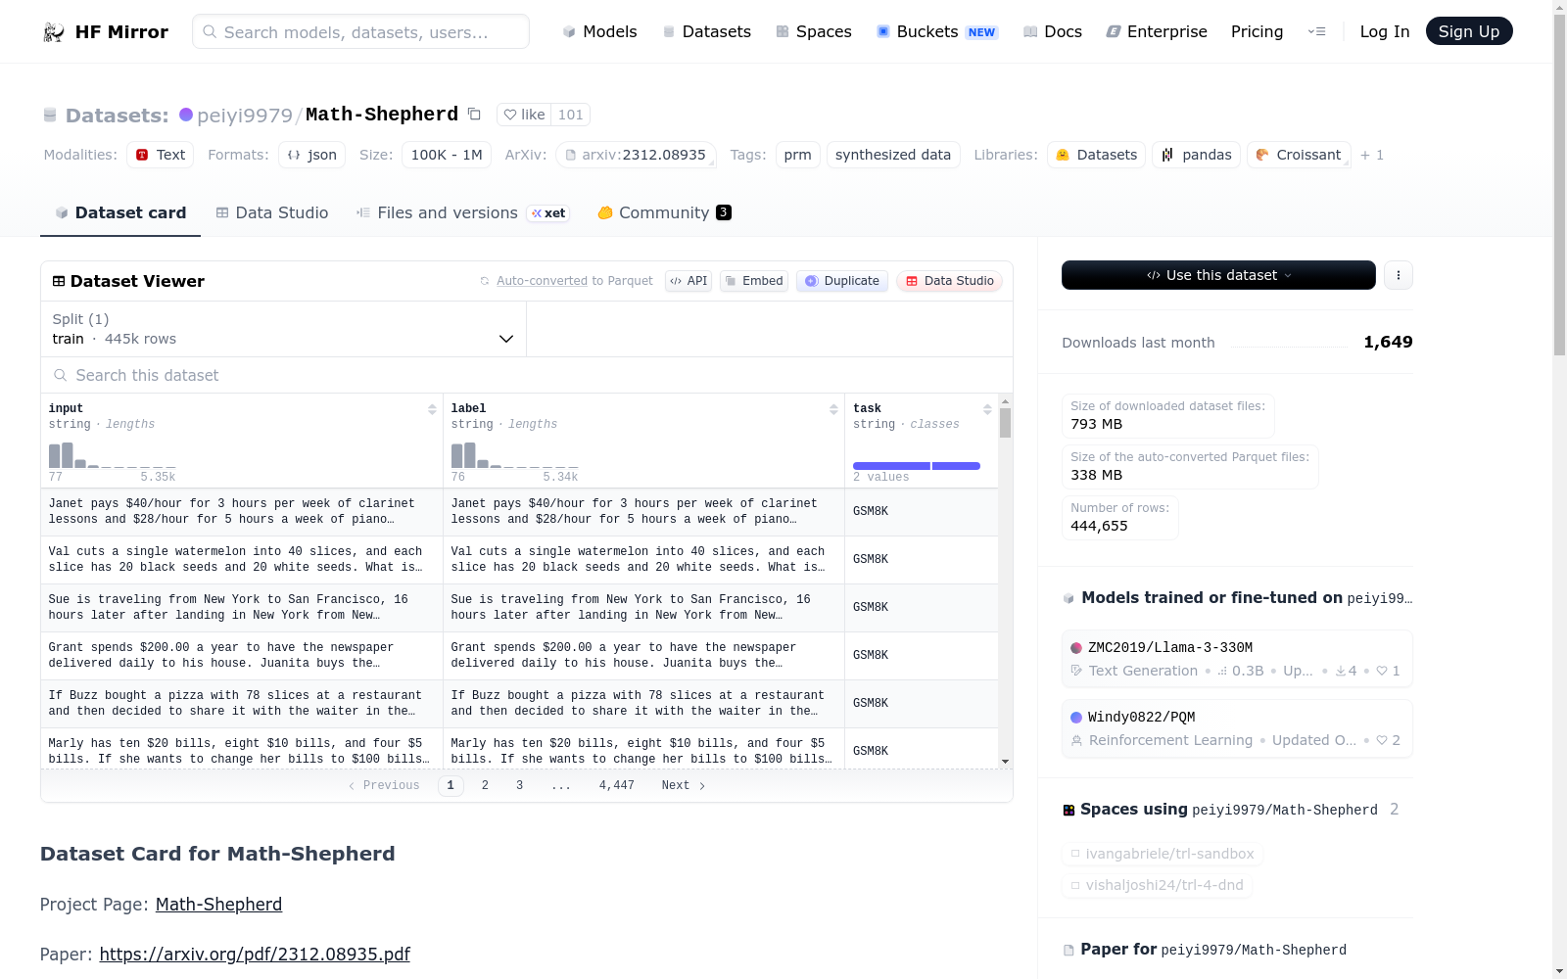Switch to the Data Studio tab
Viewport: 1567px width, 979px height.
point(272,212)
